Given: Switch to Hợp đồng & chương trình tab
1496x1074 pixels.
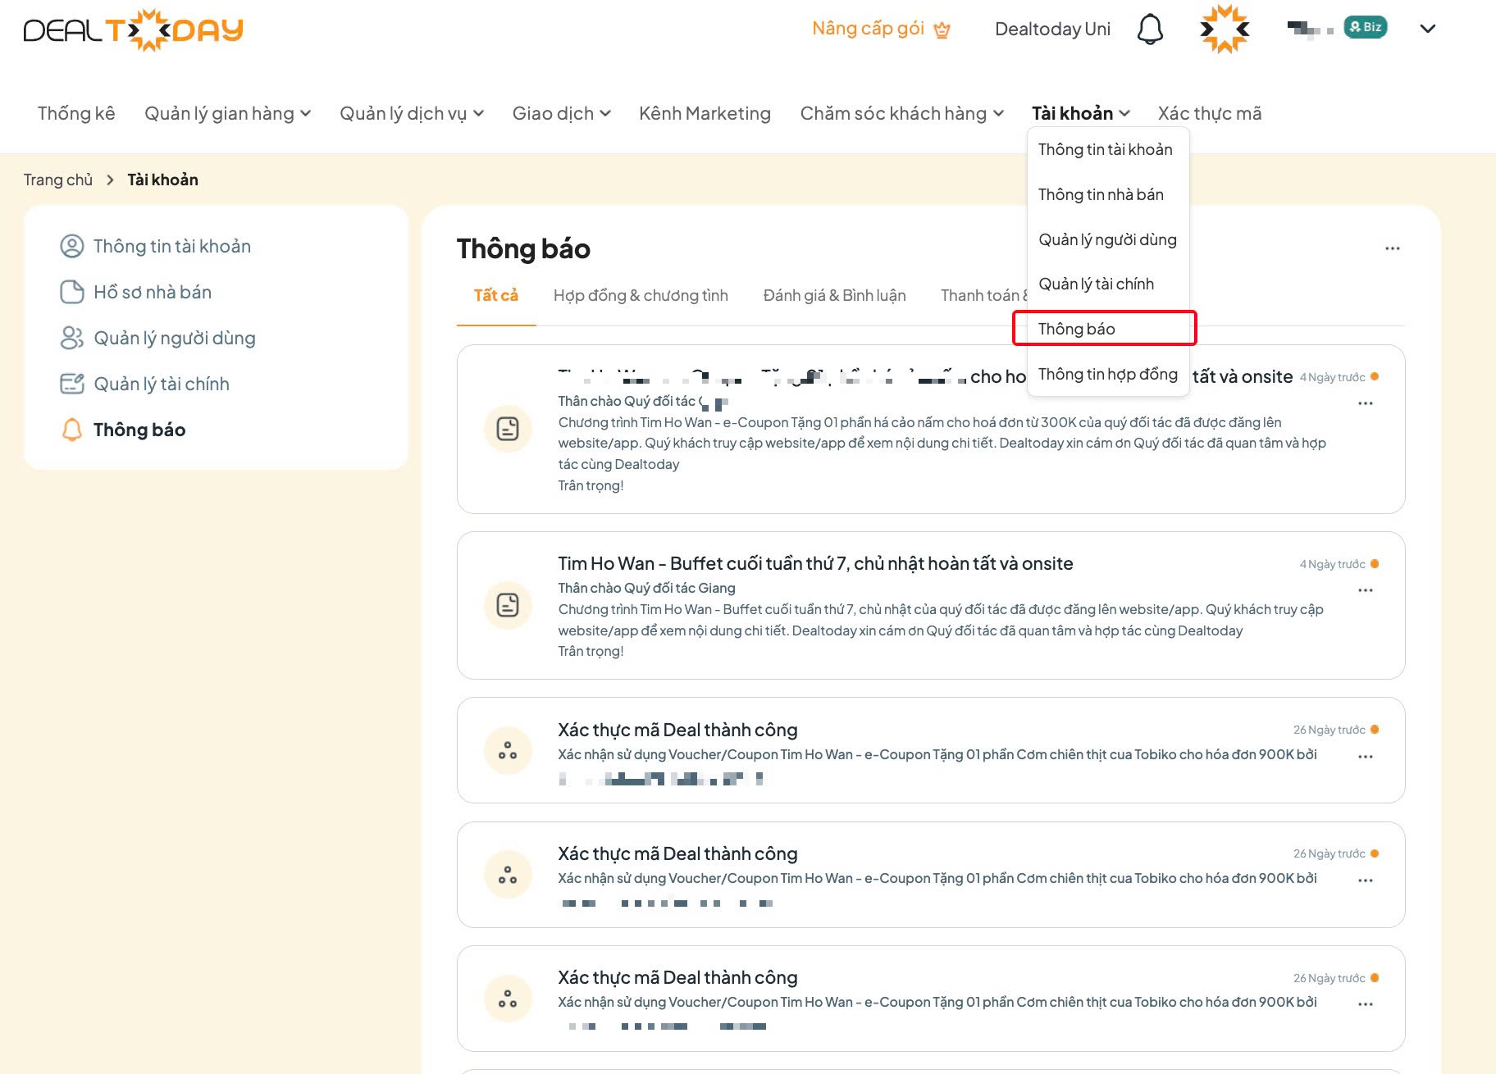Looking at the screenshot, I should click(641, 295).
